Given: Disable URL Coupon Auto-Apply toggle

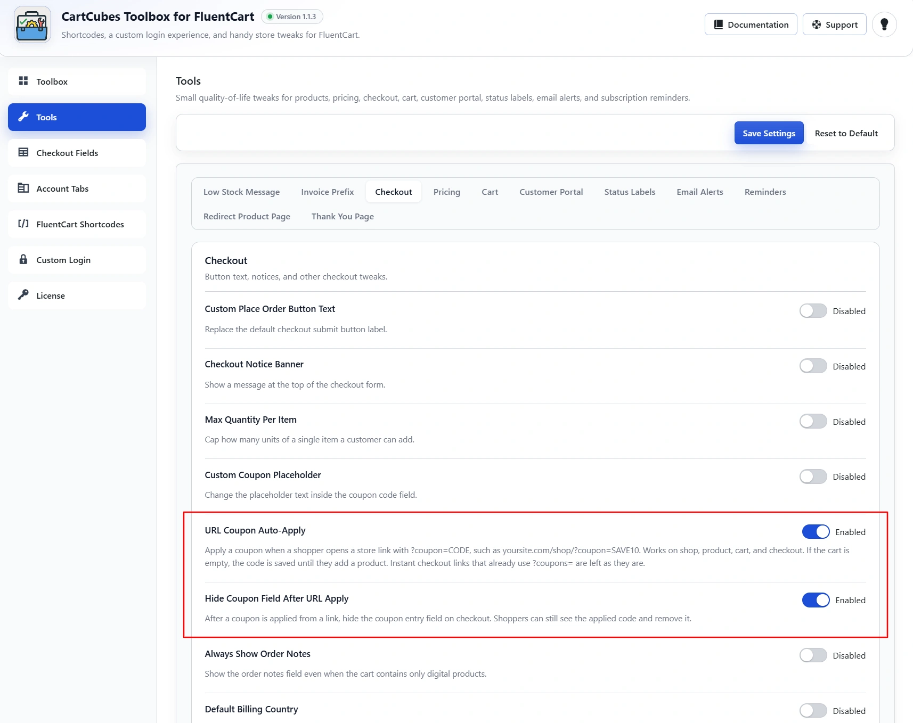Looking at the screenshot, I should [x=816, y=532].
